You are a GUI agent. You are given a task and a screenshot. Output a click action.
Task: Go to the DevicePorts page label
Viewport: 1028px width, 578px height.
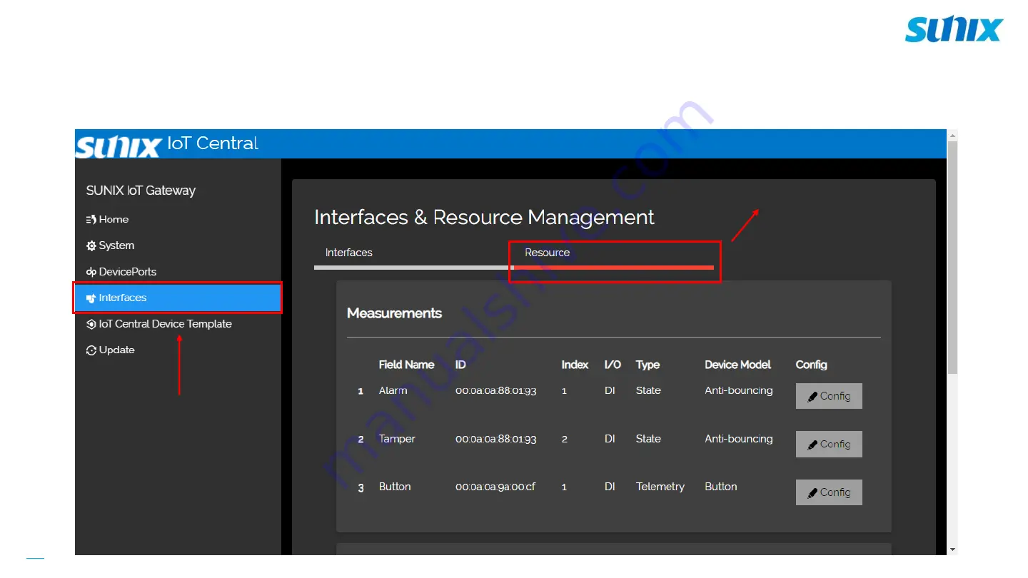coord(128,272)
